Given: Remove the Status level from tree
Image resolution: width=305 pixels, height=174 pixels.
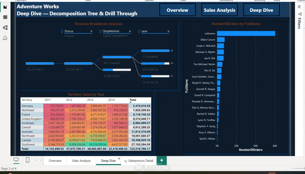Looking at the screenshot, I should click(x=91, y=31).
